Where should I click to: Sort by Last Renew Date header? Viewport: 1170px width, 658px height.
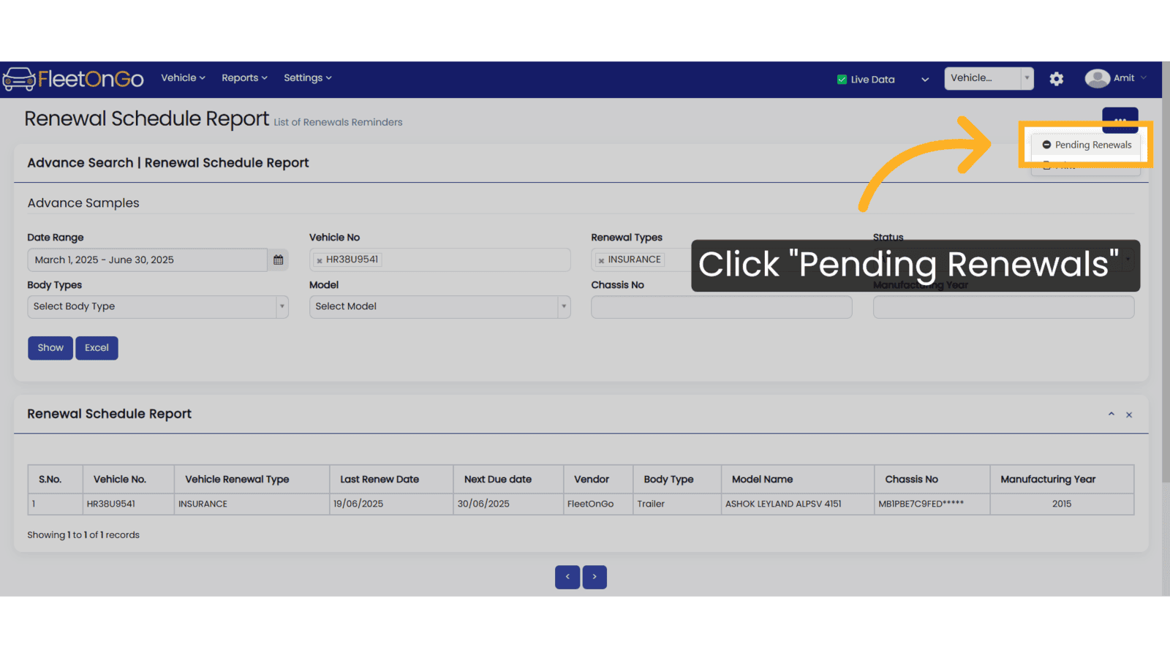(391, 479)
